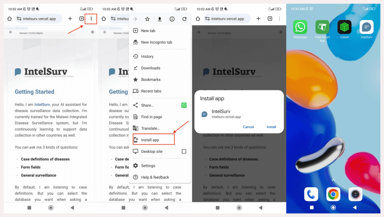Click Install in Install app dialog
The image size is (384, 217).
271,127
